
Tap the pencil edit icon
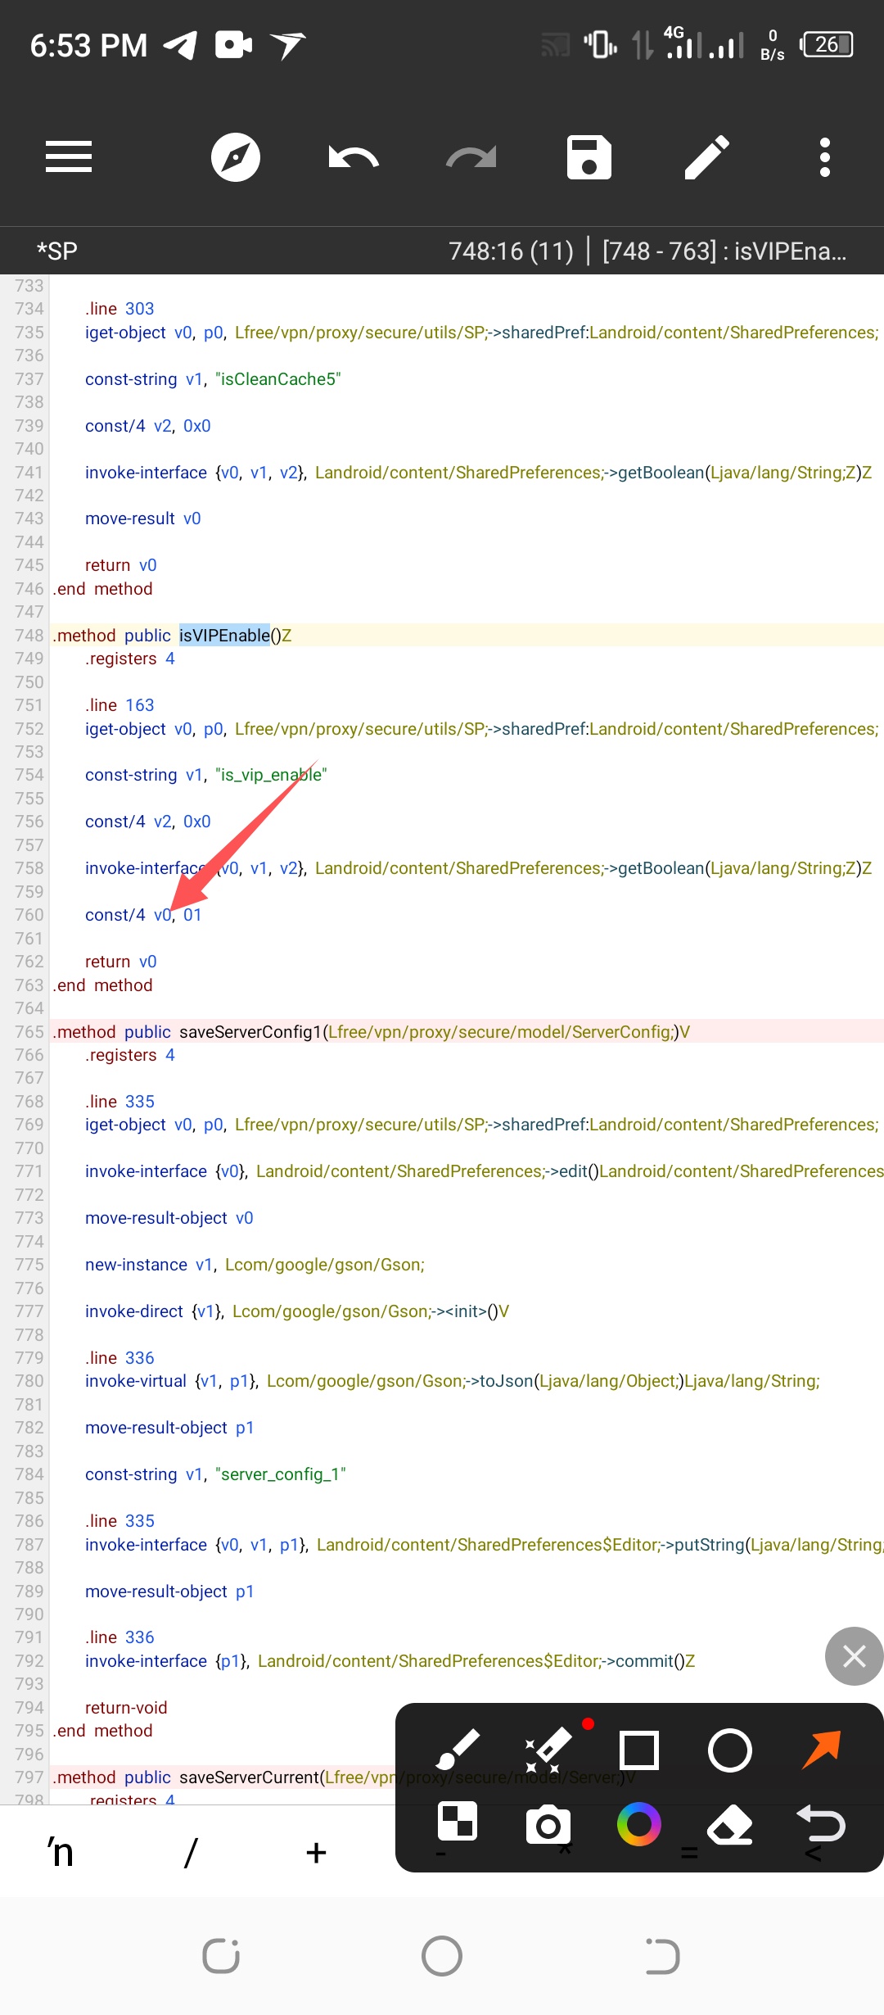706,156
